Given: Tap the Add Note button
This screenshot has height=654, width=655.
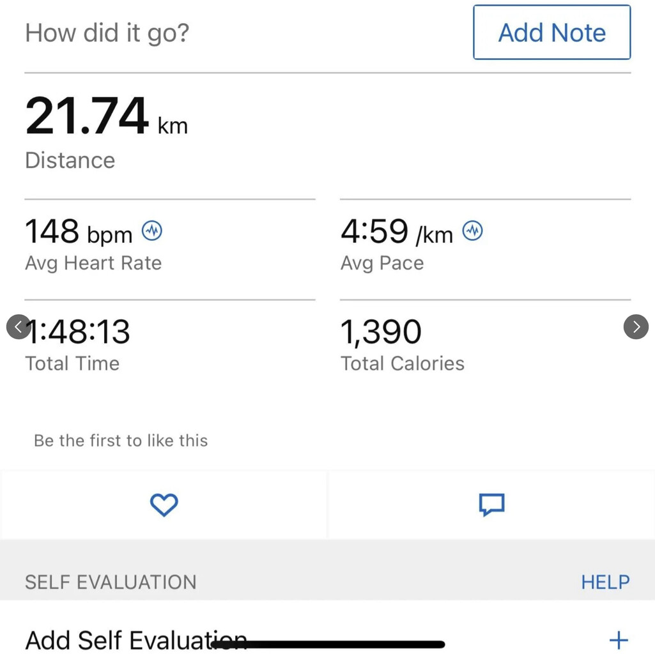Looking at the screenshot, I should (551, 33).
